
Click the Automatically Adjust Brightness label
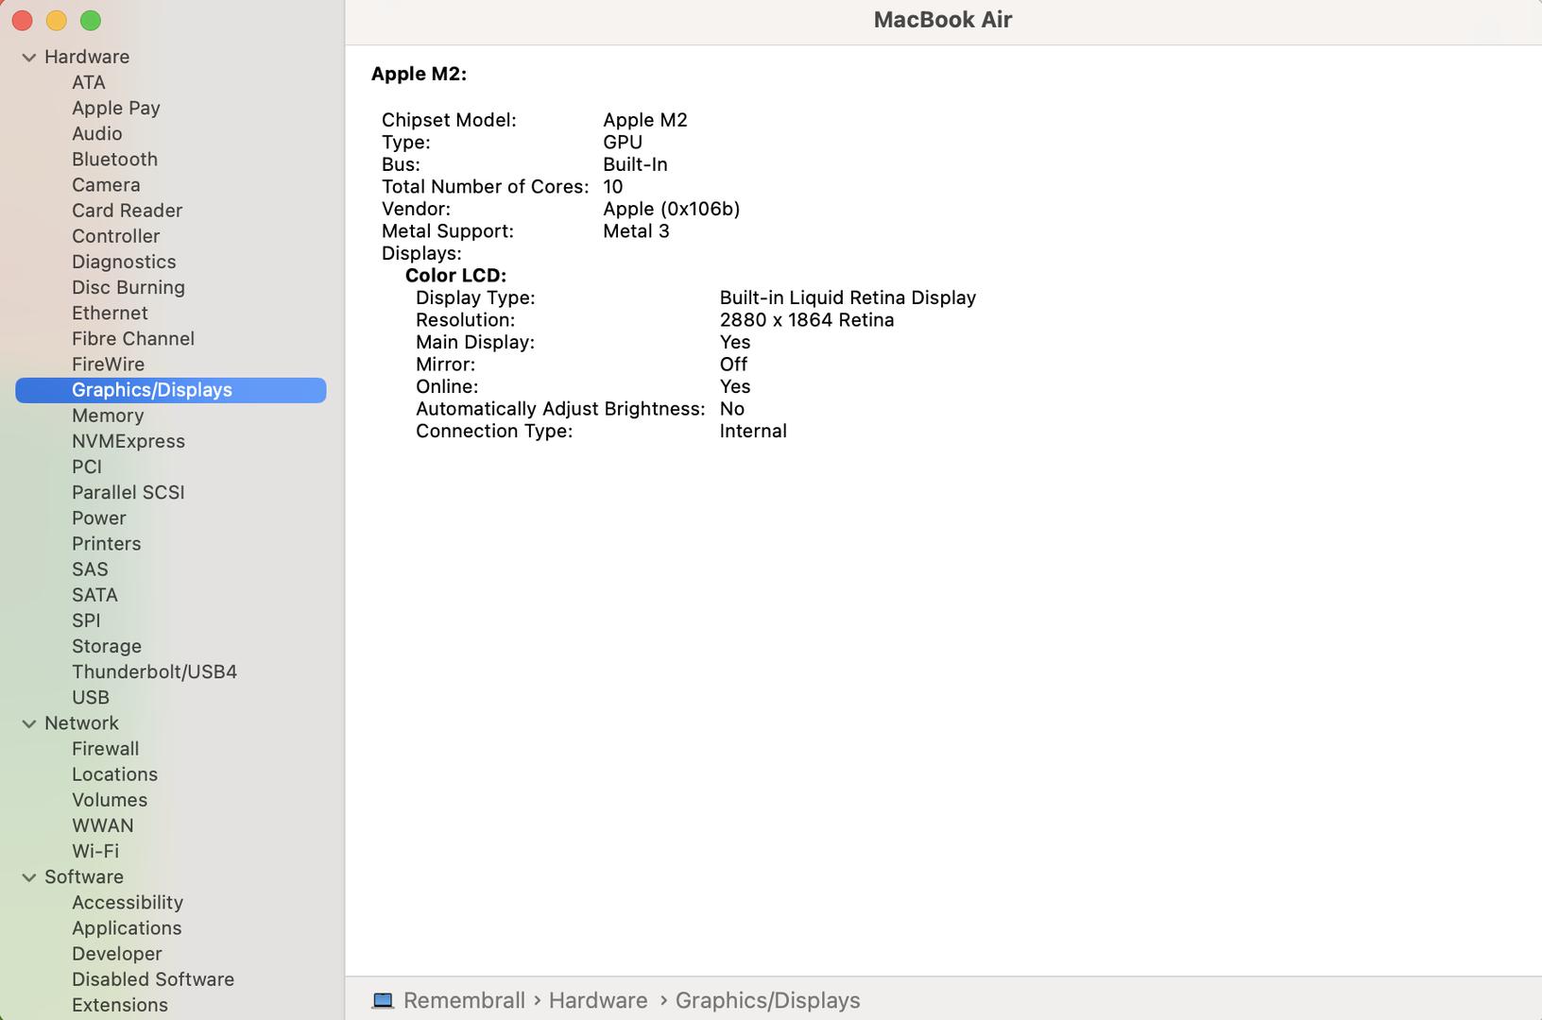point(560,408)
